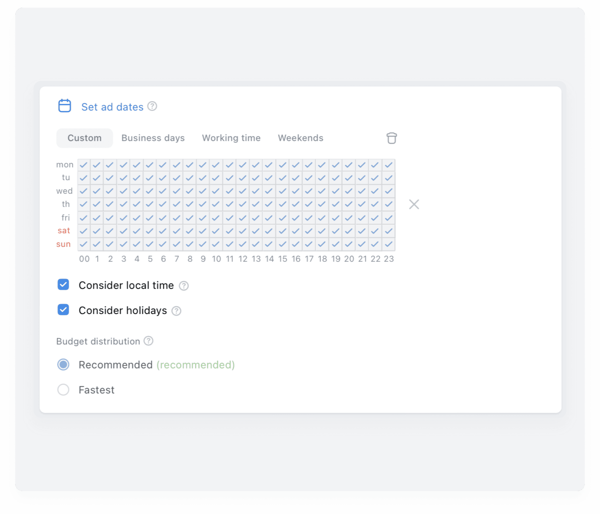Viewport: 600px width, 514px height.
Task: Clear schedule with the trash bin icon
Action: pyautogui.click(x=392, y=138)
